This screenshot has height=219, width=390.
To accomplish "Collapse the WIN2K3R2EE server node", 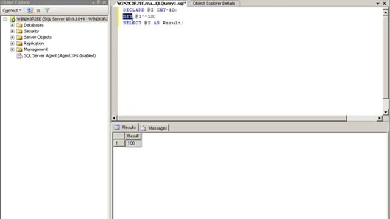I will (x=5, y=19).
